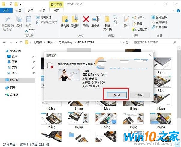Screen dimensions: 181x147
Task: Close the delete file dialog
Action: click(x=150, y=55)
